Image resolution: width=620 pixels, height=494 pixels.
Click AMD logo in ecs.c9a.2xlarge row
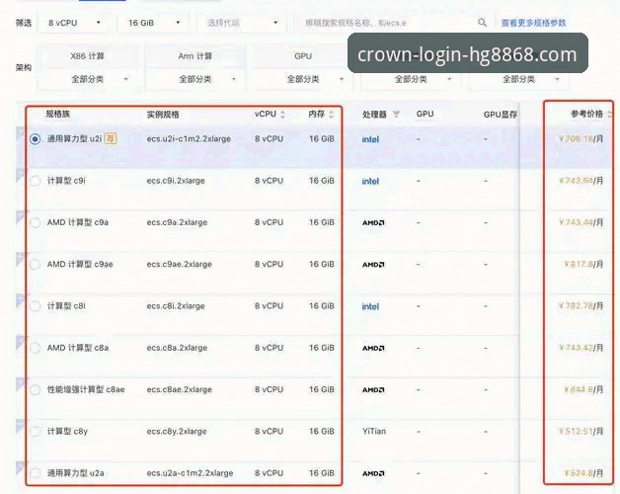(373, 223)
